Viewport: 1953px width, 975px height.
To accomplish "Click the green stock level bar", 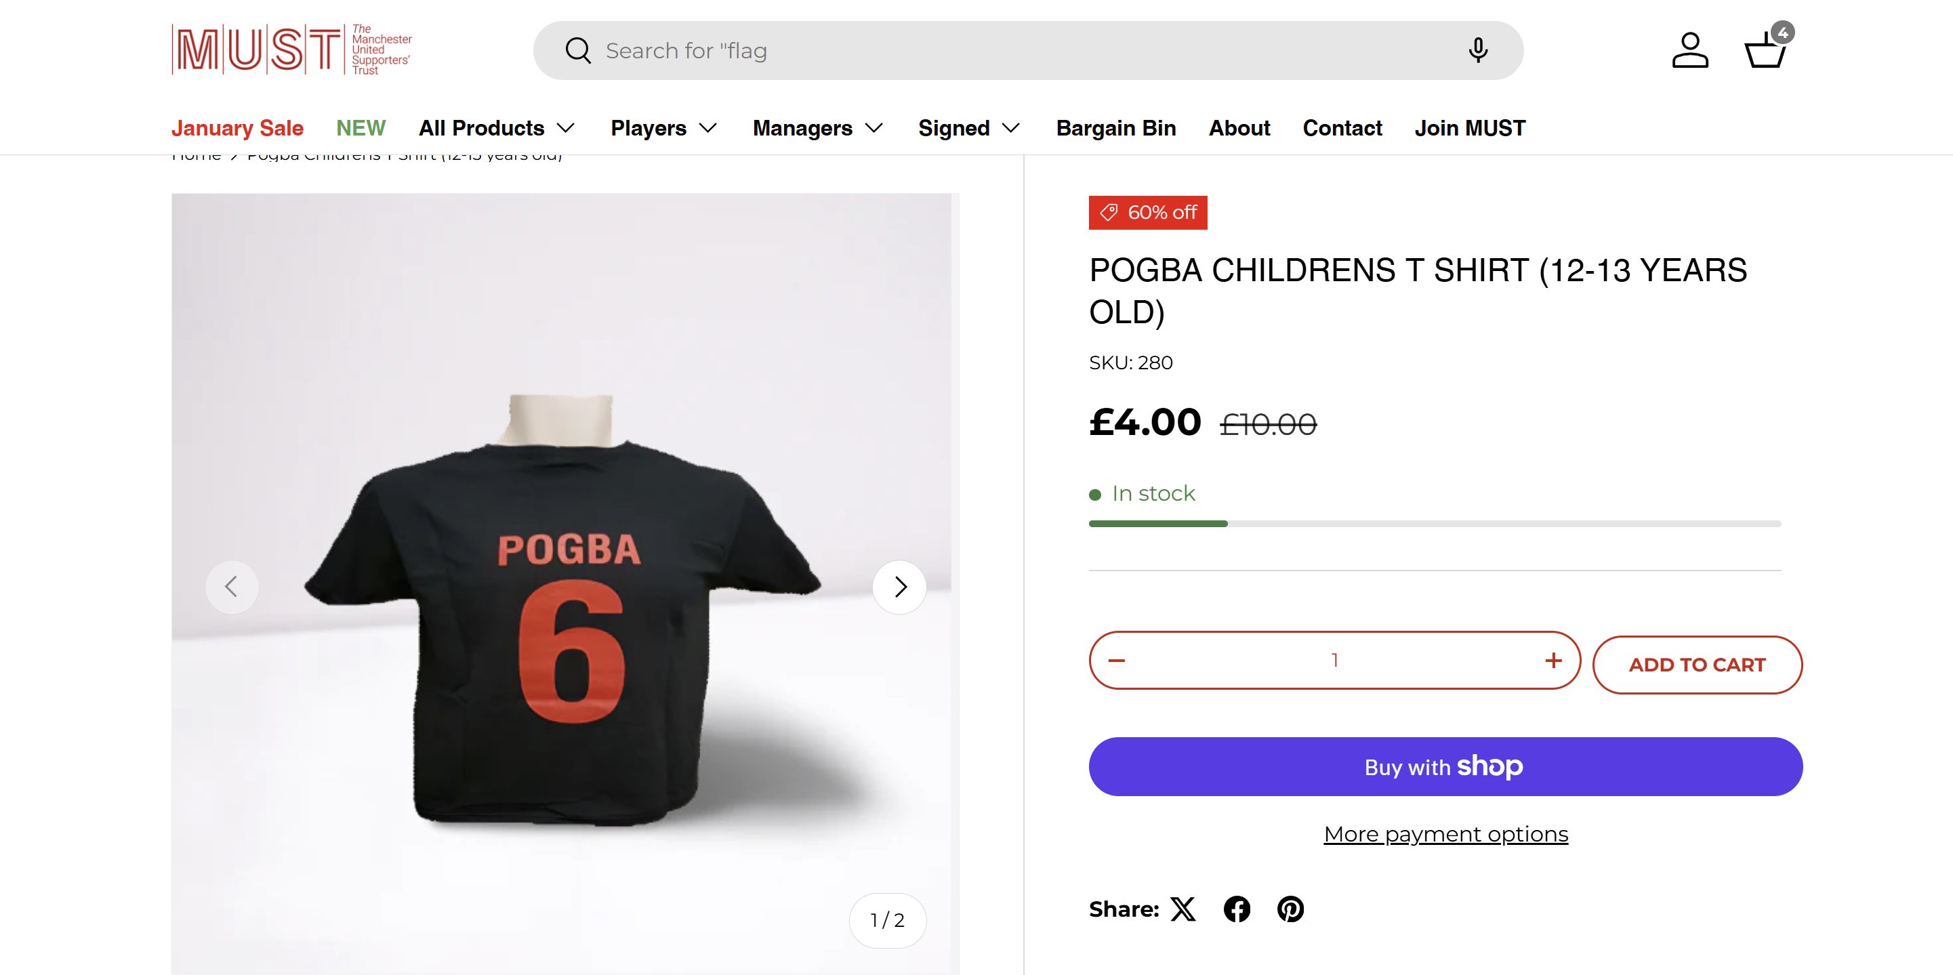I will click(x=1159, y=524).
